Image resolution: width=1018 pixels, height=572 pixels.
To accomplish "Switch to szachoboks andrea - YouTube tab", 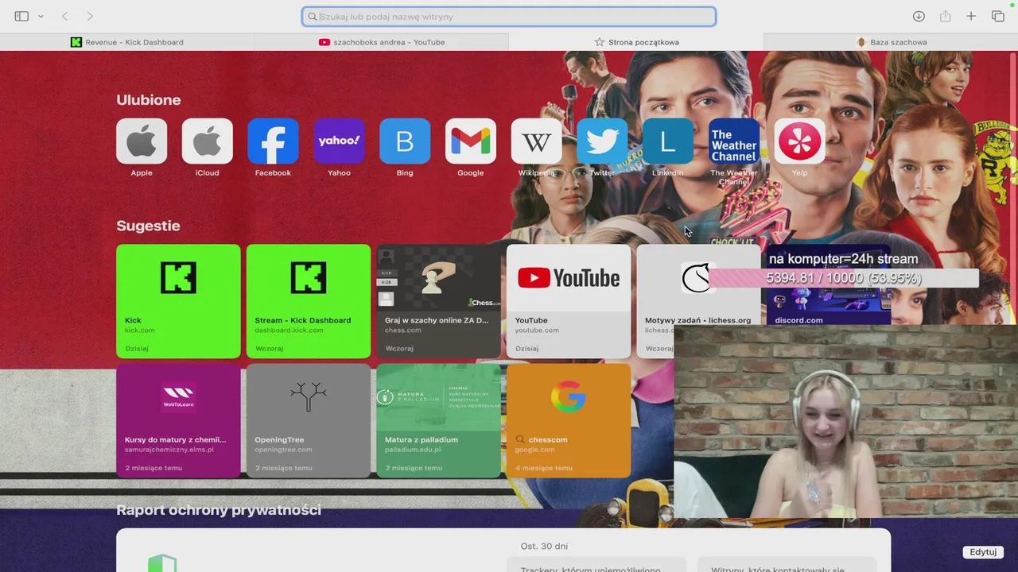I will 382,42.
